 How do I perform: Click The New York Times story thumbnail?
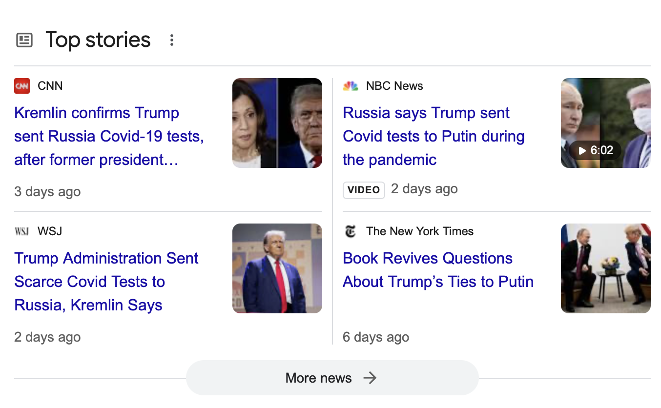[x=605, y=268]
